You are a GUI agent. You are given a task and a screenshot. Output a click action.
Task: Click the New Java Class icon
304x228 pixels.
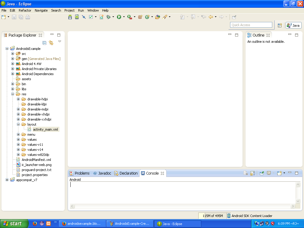click(x=147, y=17)
